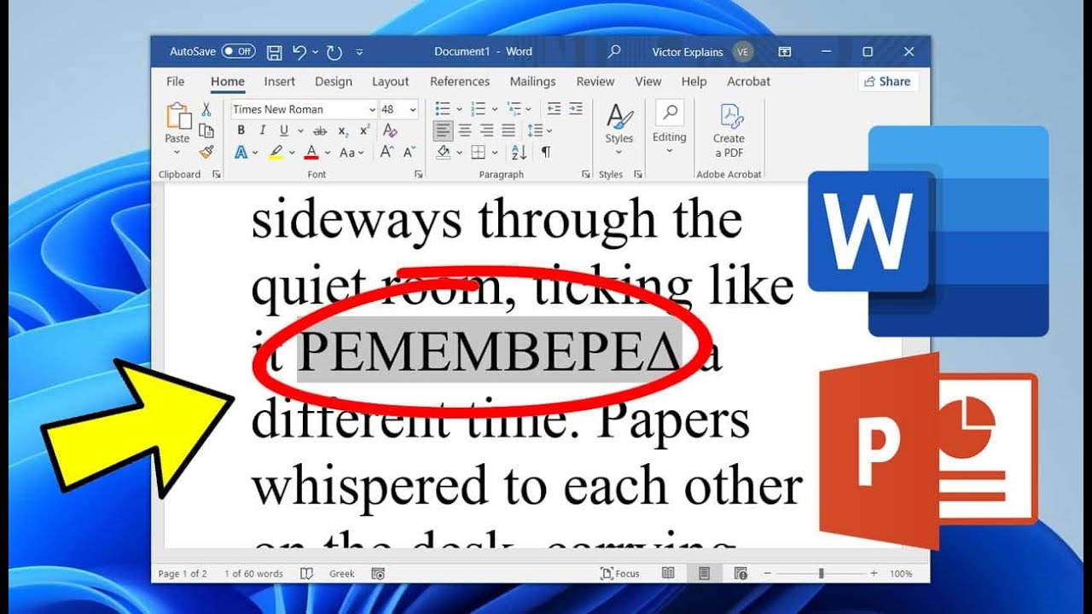Switch to Web Layout view
The image size is (1092, 614).
(x=741, y=574)
